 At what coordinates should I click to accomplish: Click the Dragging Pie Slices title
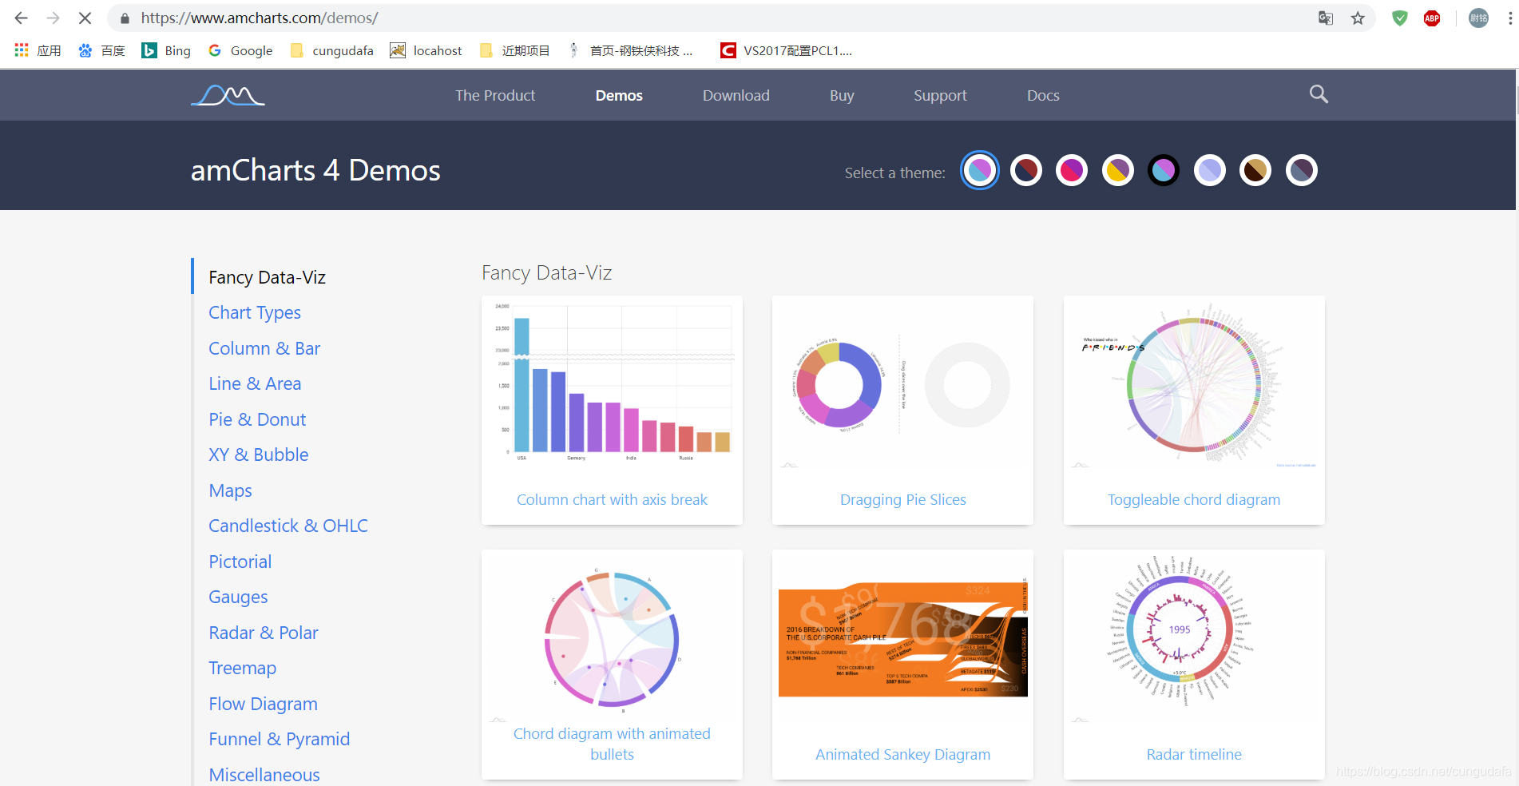[x=902, y=499]
